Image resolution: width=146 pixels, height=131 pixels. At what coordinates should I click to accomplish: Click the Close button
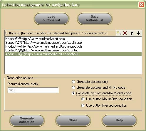(73, 120)
